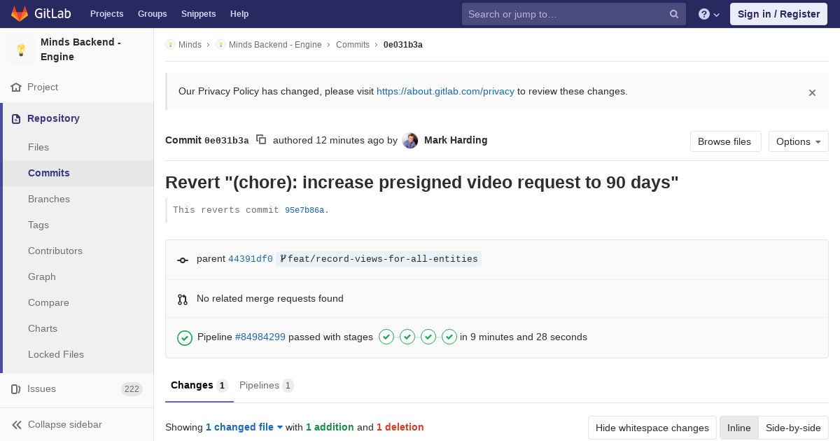
Task: Click the third pipeline stage check icon
Action: (428, 337)
